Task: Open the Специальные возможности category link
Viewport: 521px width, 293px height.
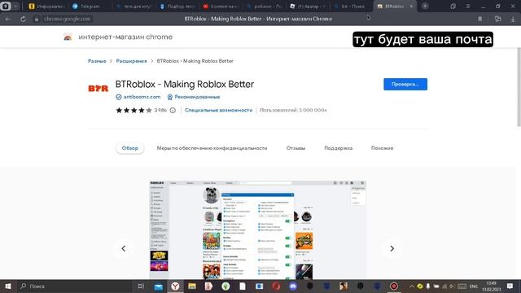Action: pos(219,111)
